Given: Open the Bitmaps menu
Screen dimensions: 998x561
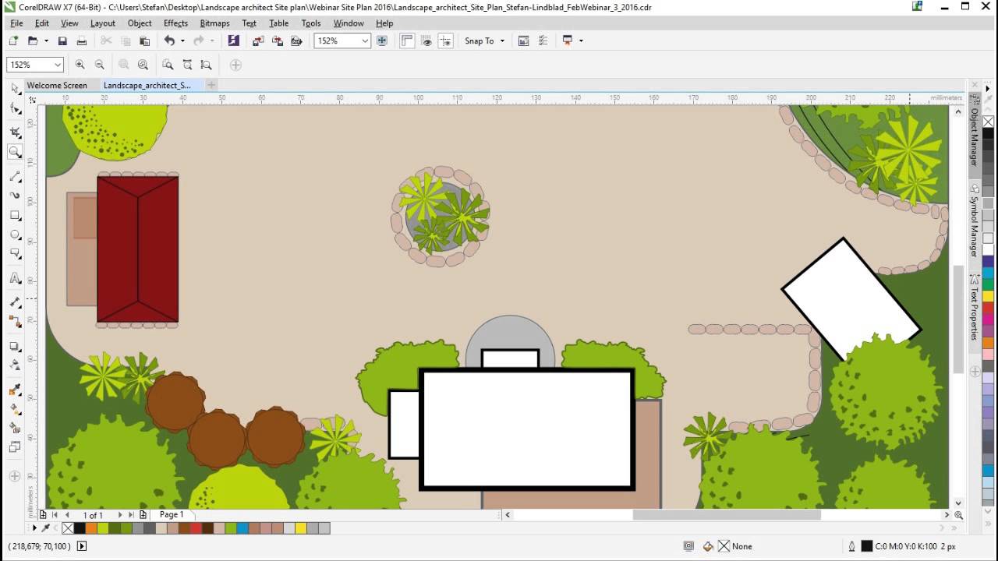Looking at the screenshot, I should click(x=214, y=23).
